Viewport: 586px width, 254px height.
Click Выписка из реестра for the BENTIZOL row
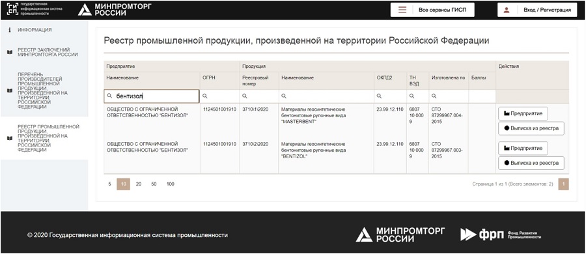point(531,163)
